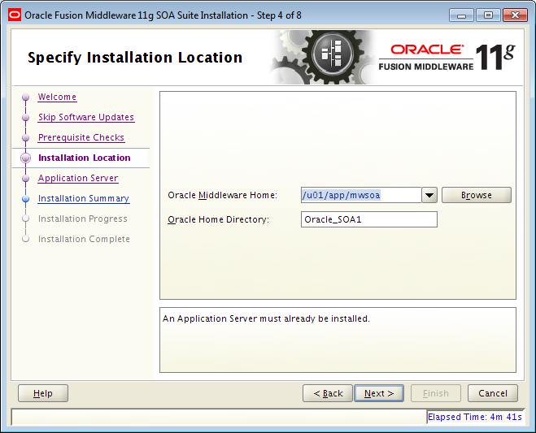Open the Prerequisite Checks step
The height and width of the screenshot is (433, 536).
(81, 137)
